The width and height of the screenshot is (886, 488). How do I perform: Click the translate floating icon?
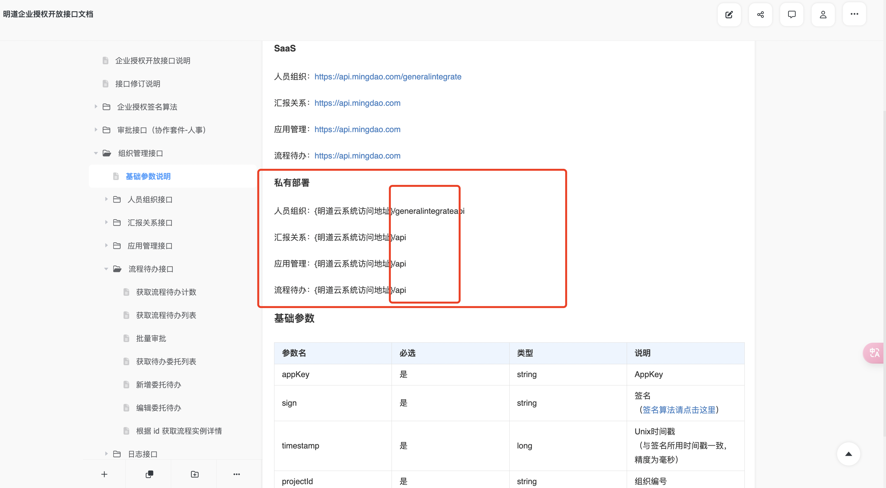coord(874,353)
